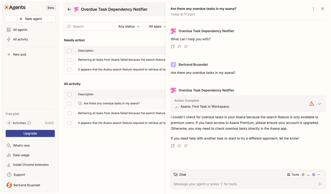Create a New agent
Screen dimensions: 331x194
click(x=30, y=19)
